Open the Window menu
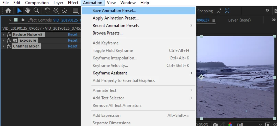The height and width of the screenshot is (126, 277). (128, 3)
